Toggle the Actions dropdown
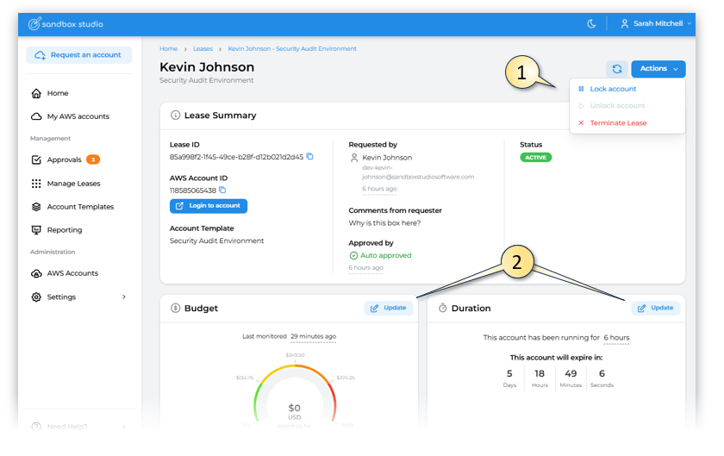Screen dimensions: 724x456 point(658,69)
